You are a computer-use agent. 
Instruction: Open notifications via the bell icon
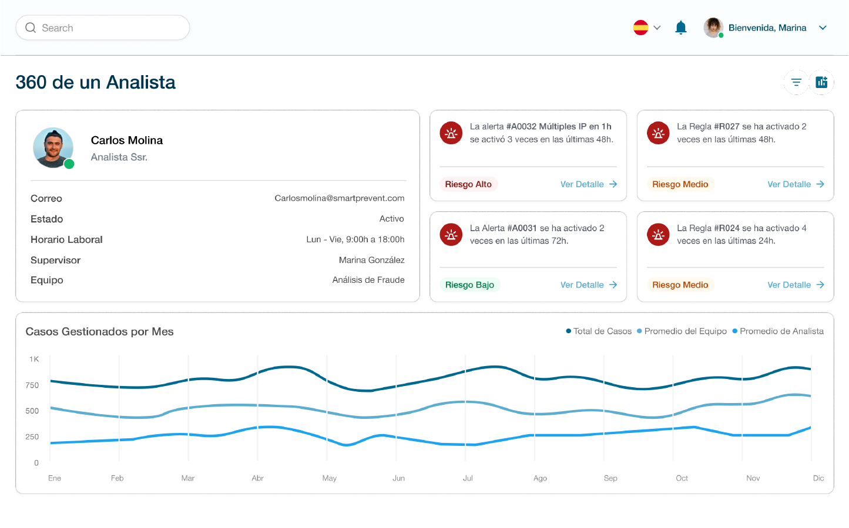coord(680,27)
